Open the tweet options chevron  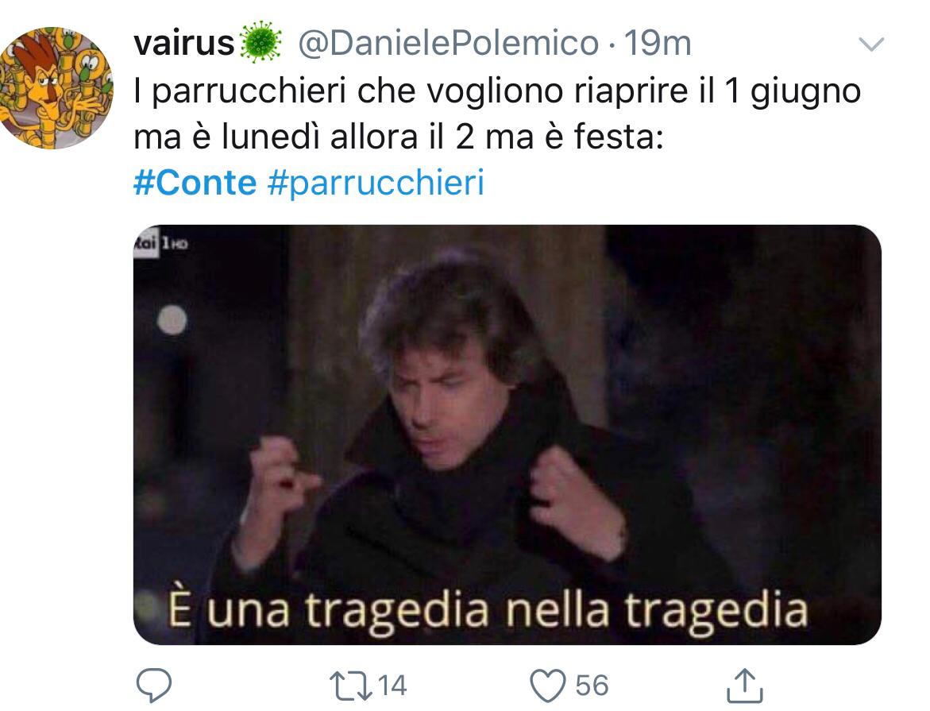click(871, 44)
